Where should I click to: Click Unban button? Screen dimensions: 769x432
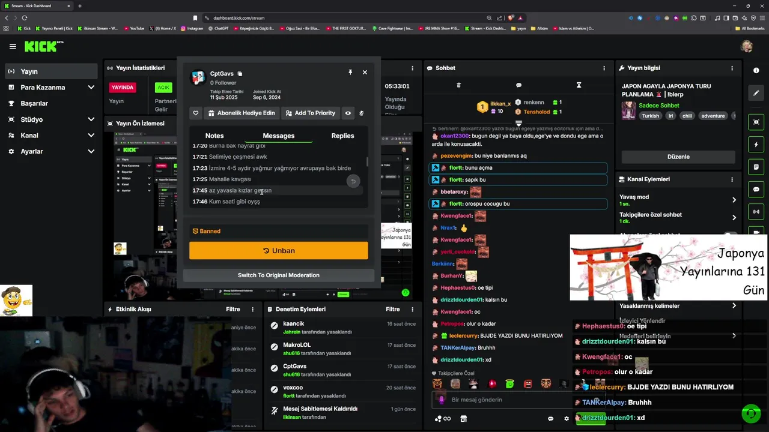[279, 251]
